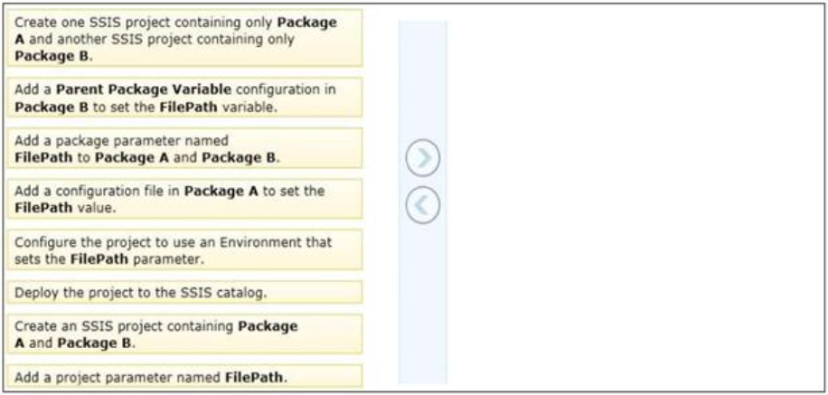Select the 'Add a Parent Package Variable configuration' item

(184, 97)
